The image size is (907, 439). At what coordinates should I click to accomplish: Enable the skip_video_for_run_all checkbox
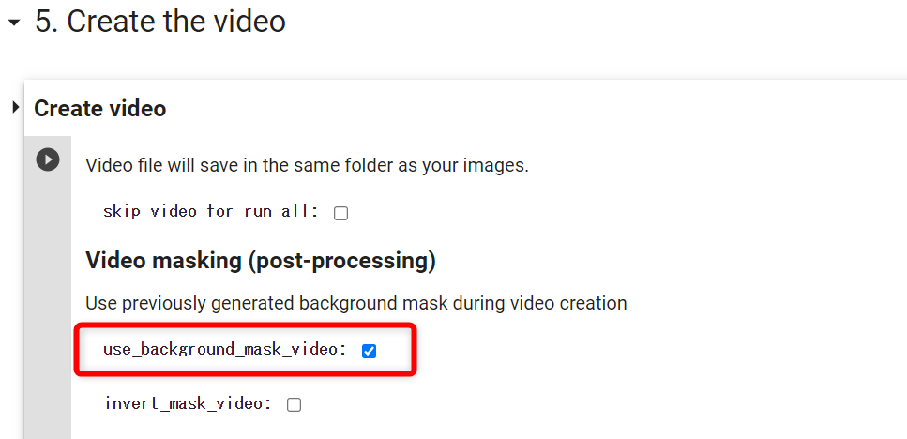click(x=340, y=214)
